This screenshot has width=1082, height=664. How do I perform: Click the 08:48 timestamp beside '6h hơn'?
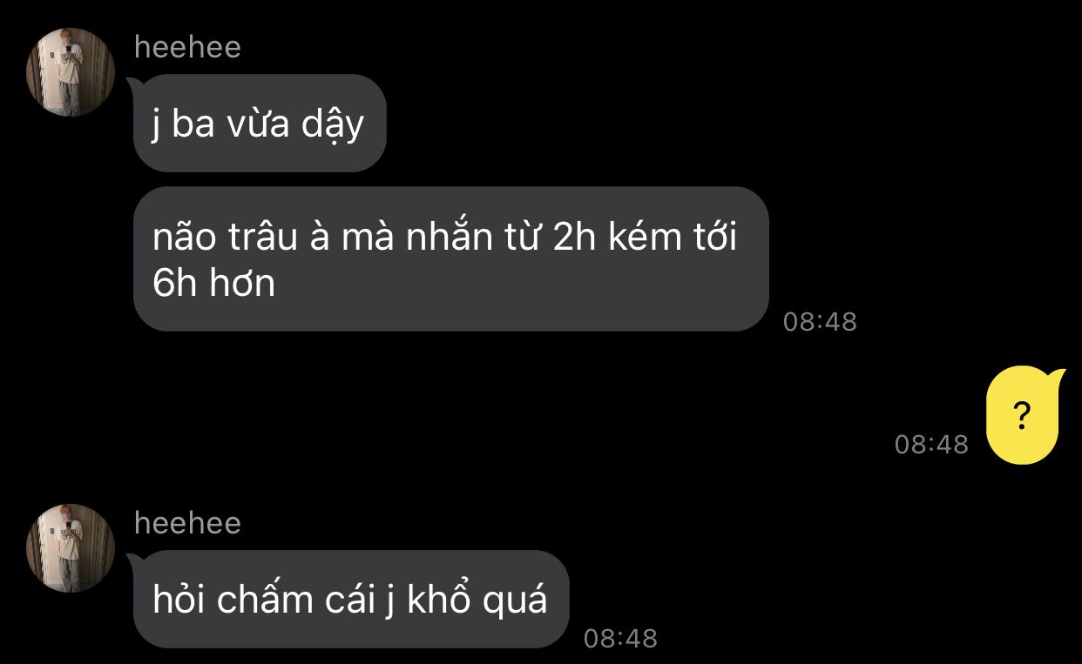[x=820, y=322]
